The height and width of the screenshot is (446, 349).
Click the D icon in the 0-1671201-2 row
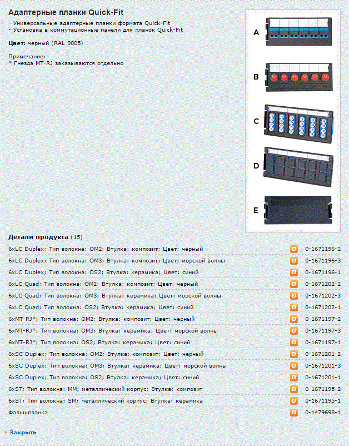(x=294, y=354)
